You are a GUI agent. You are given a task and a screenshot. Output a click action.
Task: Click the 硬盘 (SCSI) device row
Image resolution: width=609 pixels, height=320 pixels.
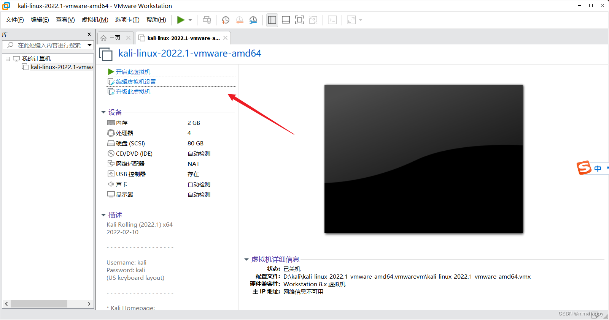click(x=170, y=143)
